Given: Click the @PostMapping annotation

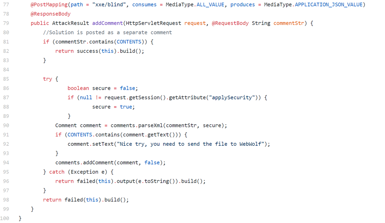Looking at the screenshot, I should pos(49,5).
